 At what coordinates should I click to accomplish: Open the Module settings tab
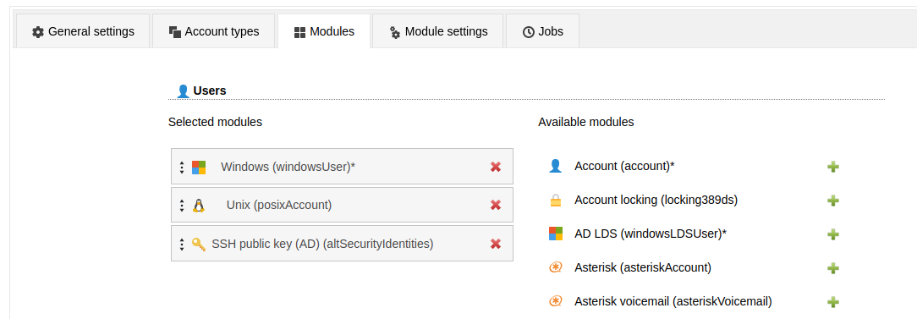pos(438,31)
